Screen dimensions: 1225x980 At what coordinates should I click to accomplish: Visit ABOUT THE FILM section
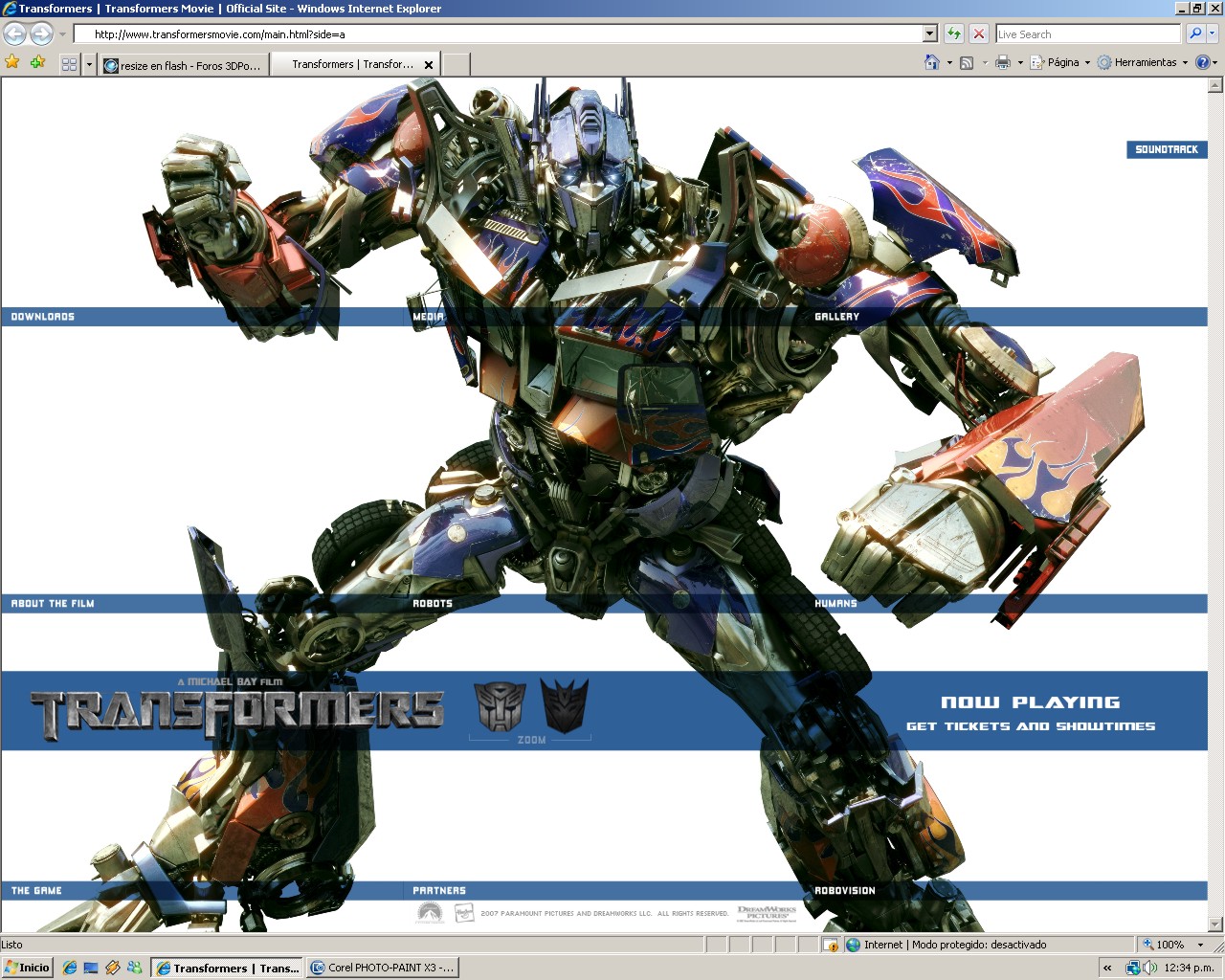pos(53,604)
